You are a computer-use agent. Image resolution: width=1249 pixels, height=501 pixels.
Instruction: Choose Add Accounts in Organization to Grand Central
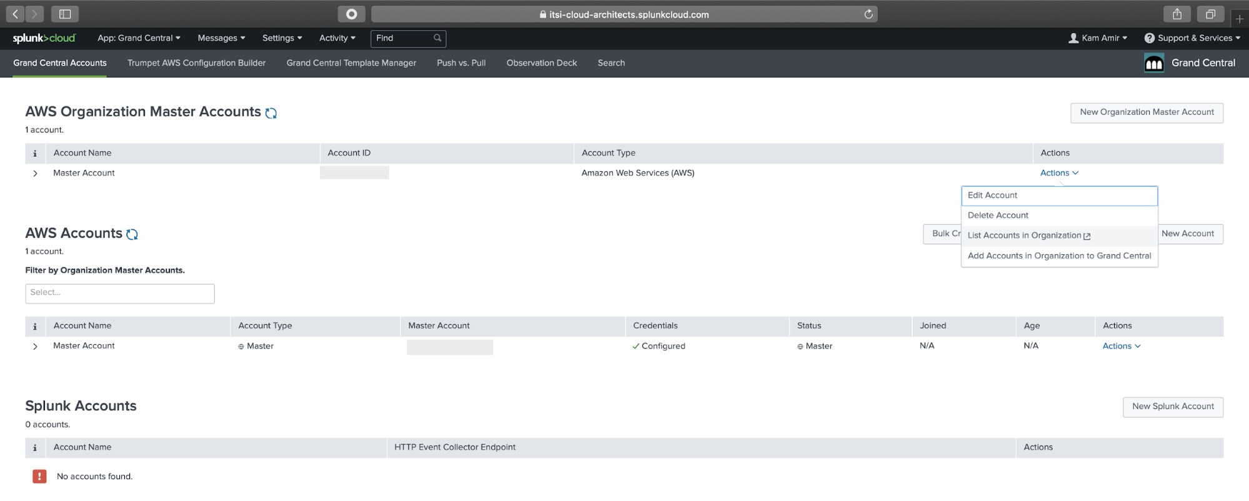pyautogui.click(x=1059, y=255)
